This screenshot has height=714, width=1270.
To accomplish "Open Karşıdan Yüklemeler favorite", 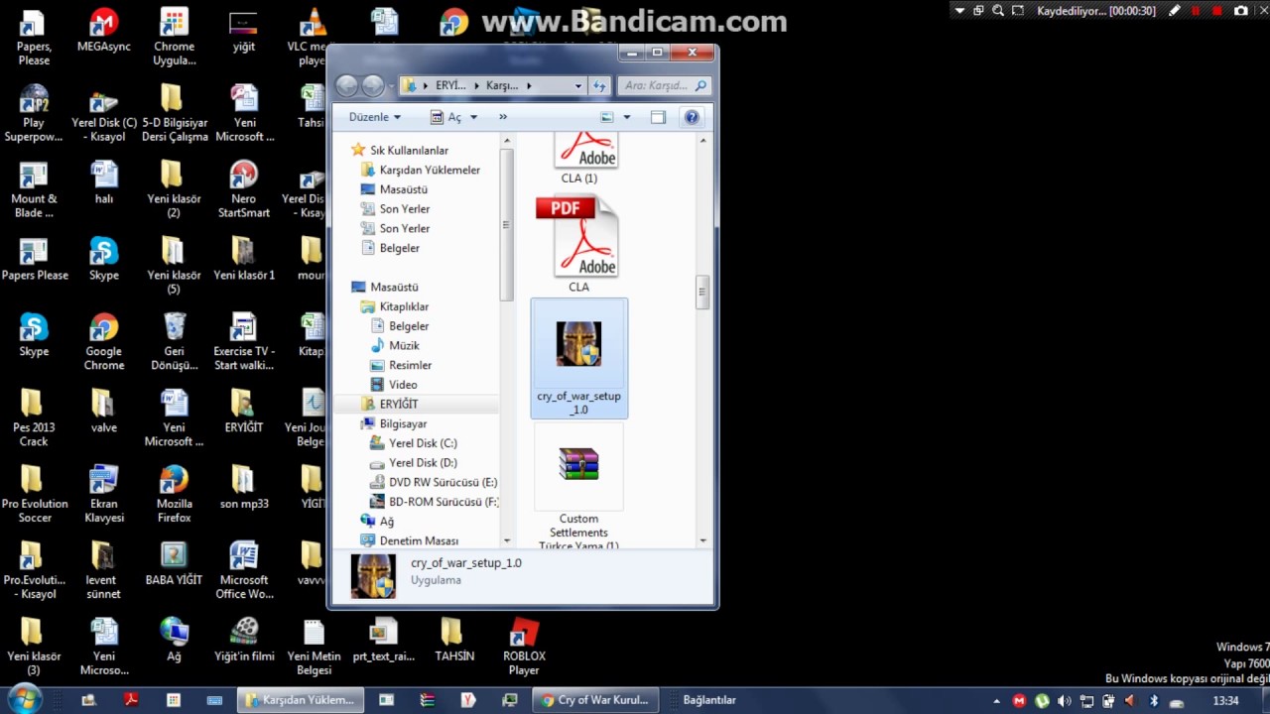I will [x=430, y=170].
